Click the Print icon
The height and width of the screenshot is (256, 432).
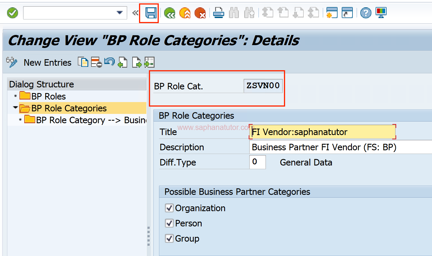coord(219,13)
